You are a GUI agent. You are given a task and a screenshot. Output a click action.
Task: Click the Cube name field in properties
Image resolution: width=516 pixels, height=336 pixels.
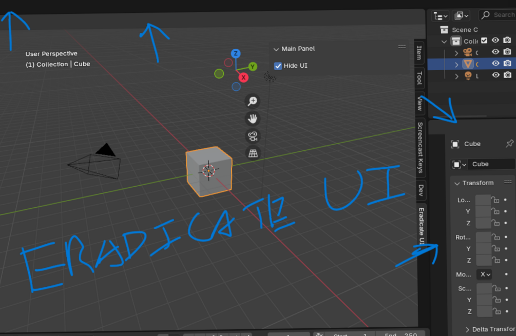[x=491, y=164]
